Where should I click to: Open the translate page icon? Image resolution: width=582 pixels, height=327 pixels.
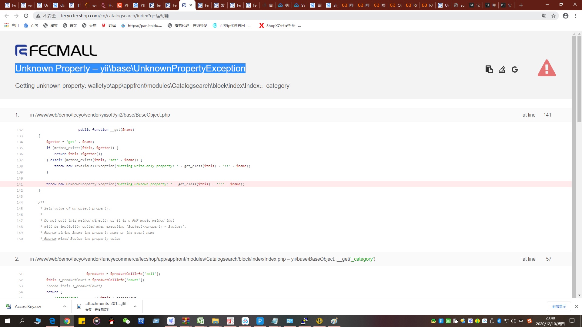[544, 16]
